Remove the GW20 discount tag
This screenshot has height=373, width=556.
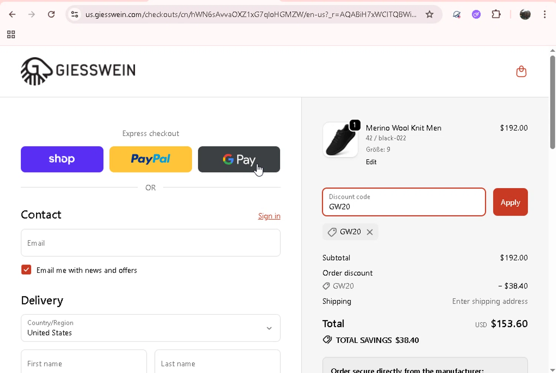coord(370,232)
